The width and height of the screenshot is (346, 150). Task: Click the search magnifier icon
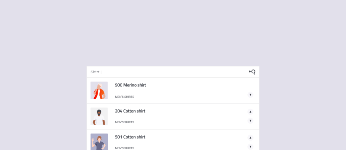(252, 72)
